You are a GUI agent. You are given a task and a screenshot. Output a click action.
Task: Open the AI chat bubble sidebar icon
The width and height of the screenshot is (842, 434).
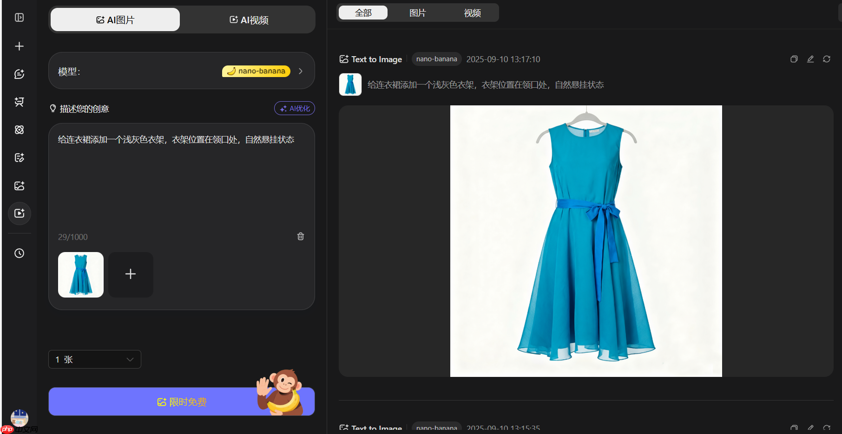pos(19,74)
